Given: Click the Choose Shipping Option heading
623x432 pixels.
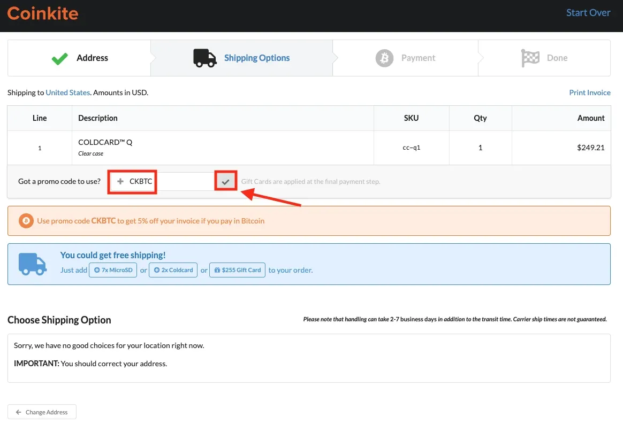Looking at the screenshot, I should tap(59, 320).
